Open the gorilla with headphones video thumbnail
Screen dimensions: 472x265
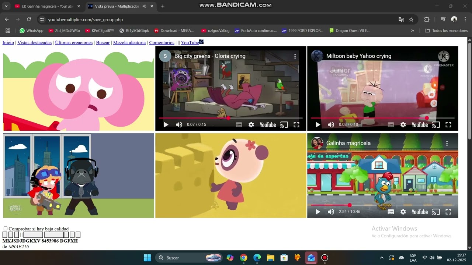pyautogui.click(x=79, y=176)
